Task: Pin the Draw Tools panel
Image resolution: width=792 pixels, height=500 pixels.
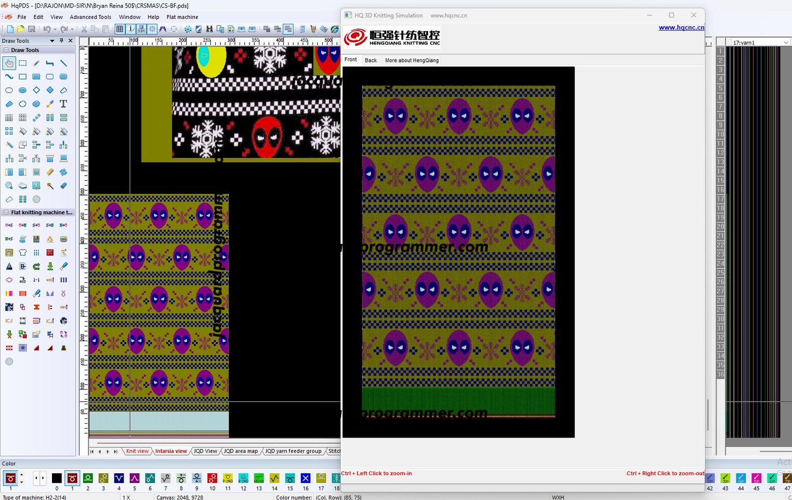Action: coord(61,41)
